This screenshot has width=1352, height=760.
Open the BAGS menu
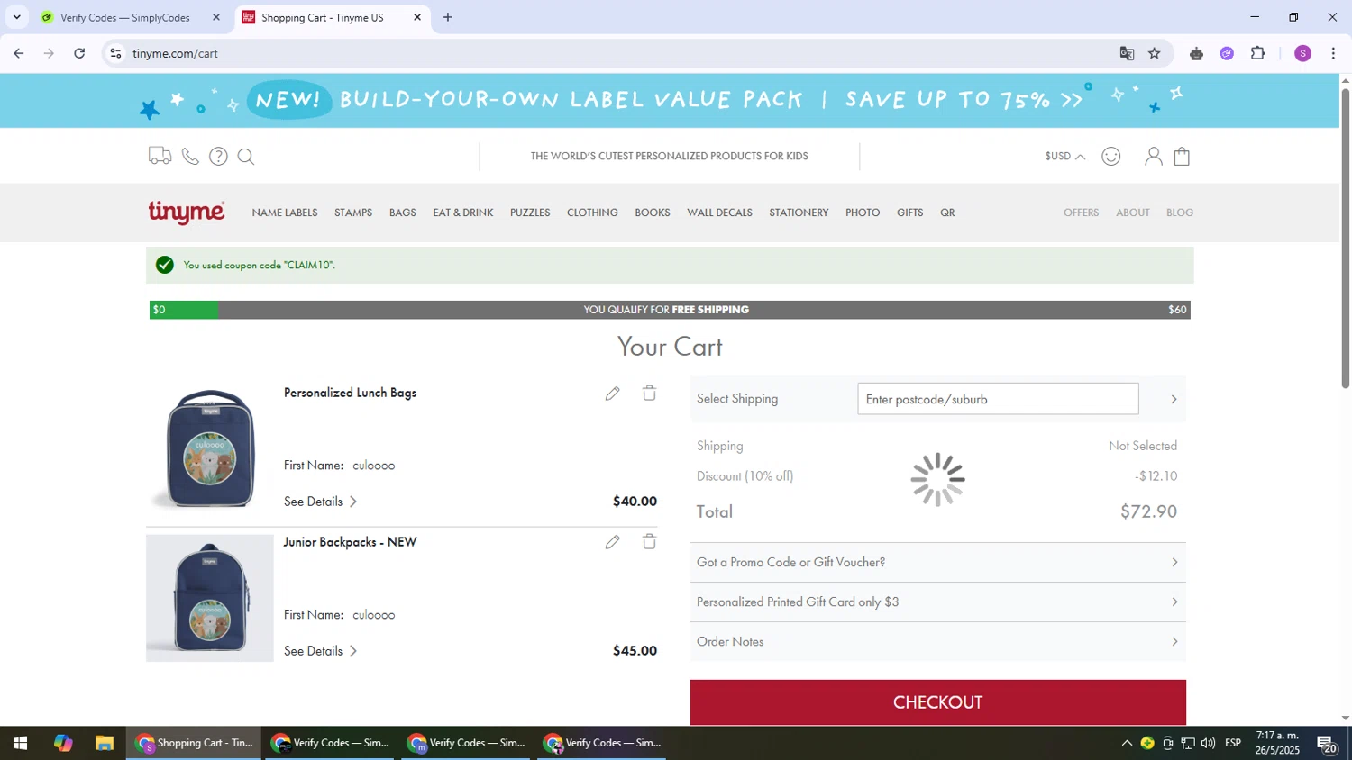(x=403, y=213)
